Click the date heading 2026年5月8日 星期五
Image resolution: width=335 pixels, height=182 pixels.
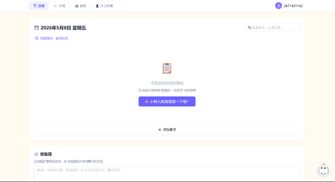pyautogui.click(x=63, y=28)
